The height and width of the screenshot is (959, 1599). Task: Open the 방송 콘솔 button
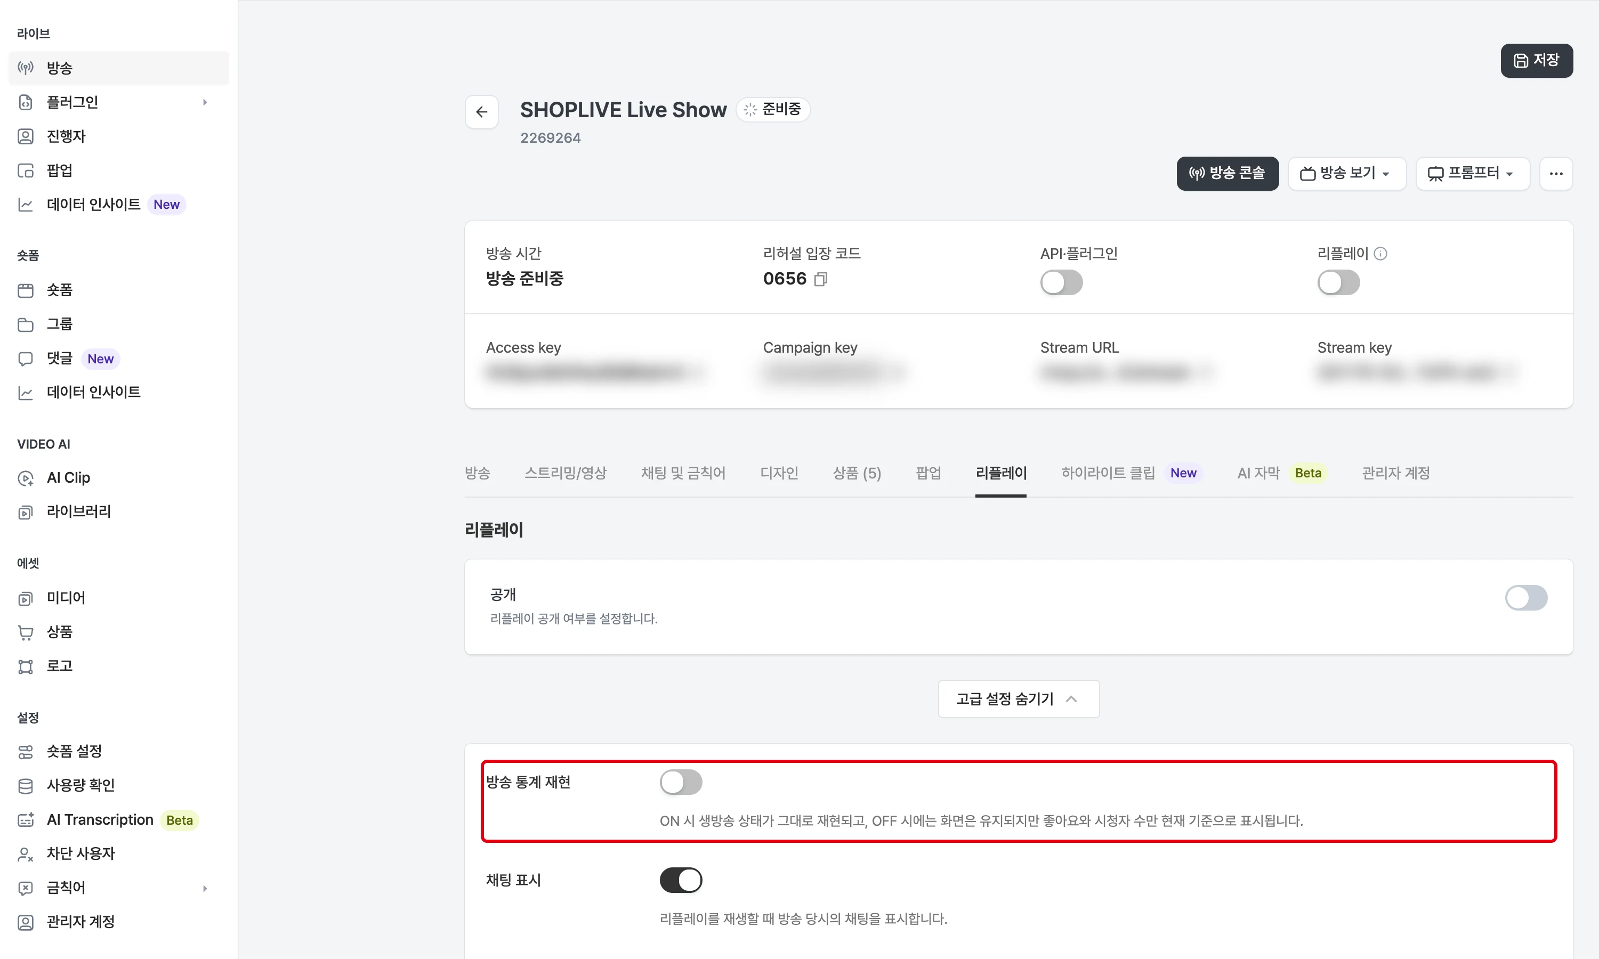pyautogui.click(x=1227, y=173)
